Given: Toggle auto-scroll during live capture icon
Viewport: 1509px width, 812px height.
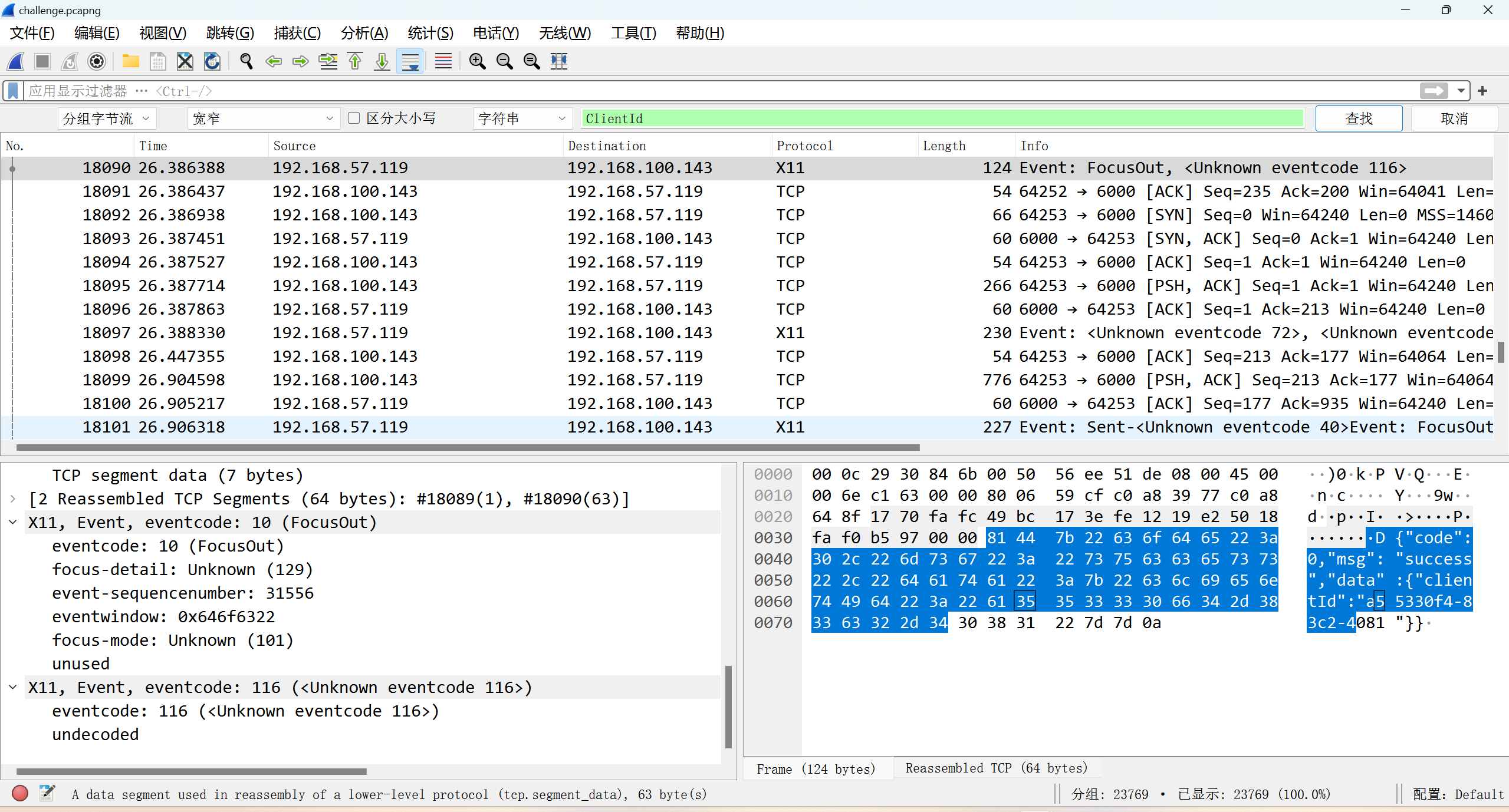Looking at the screenshot, I should click(x=410, y=61).
